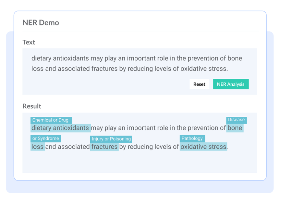This screenshot has width=281, height=199.
Task: Click the 'Chemical or Drug' entity tag
Action: pos(51,120)
